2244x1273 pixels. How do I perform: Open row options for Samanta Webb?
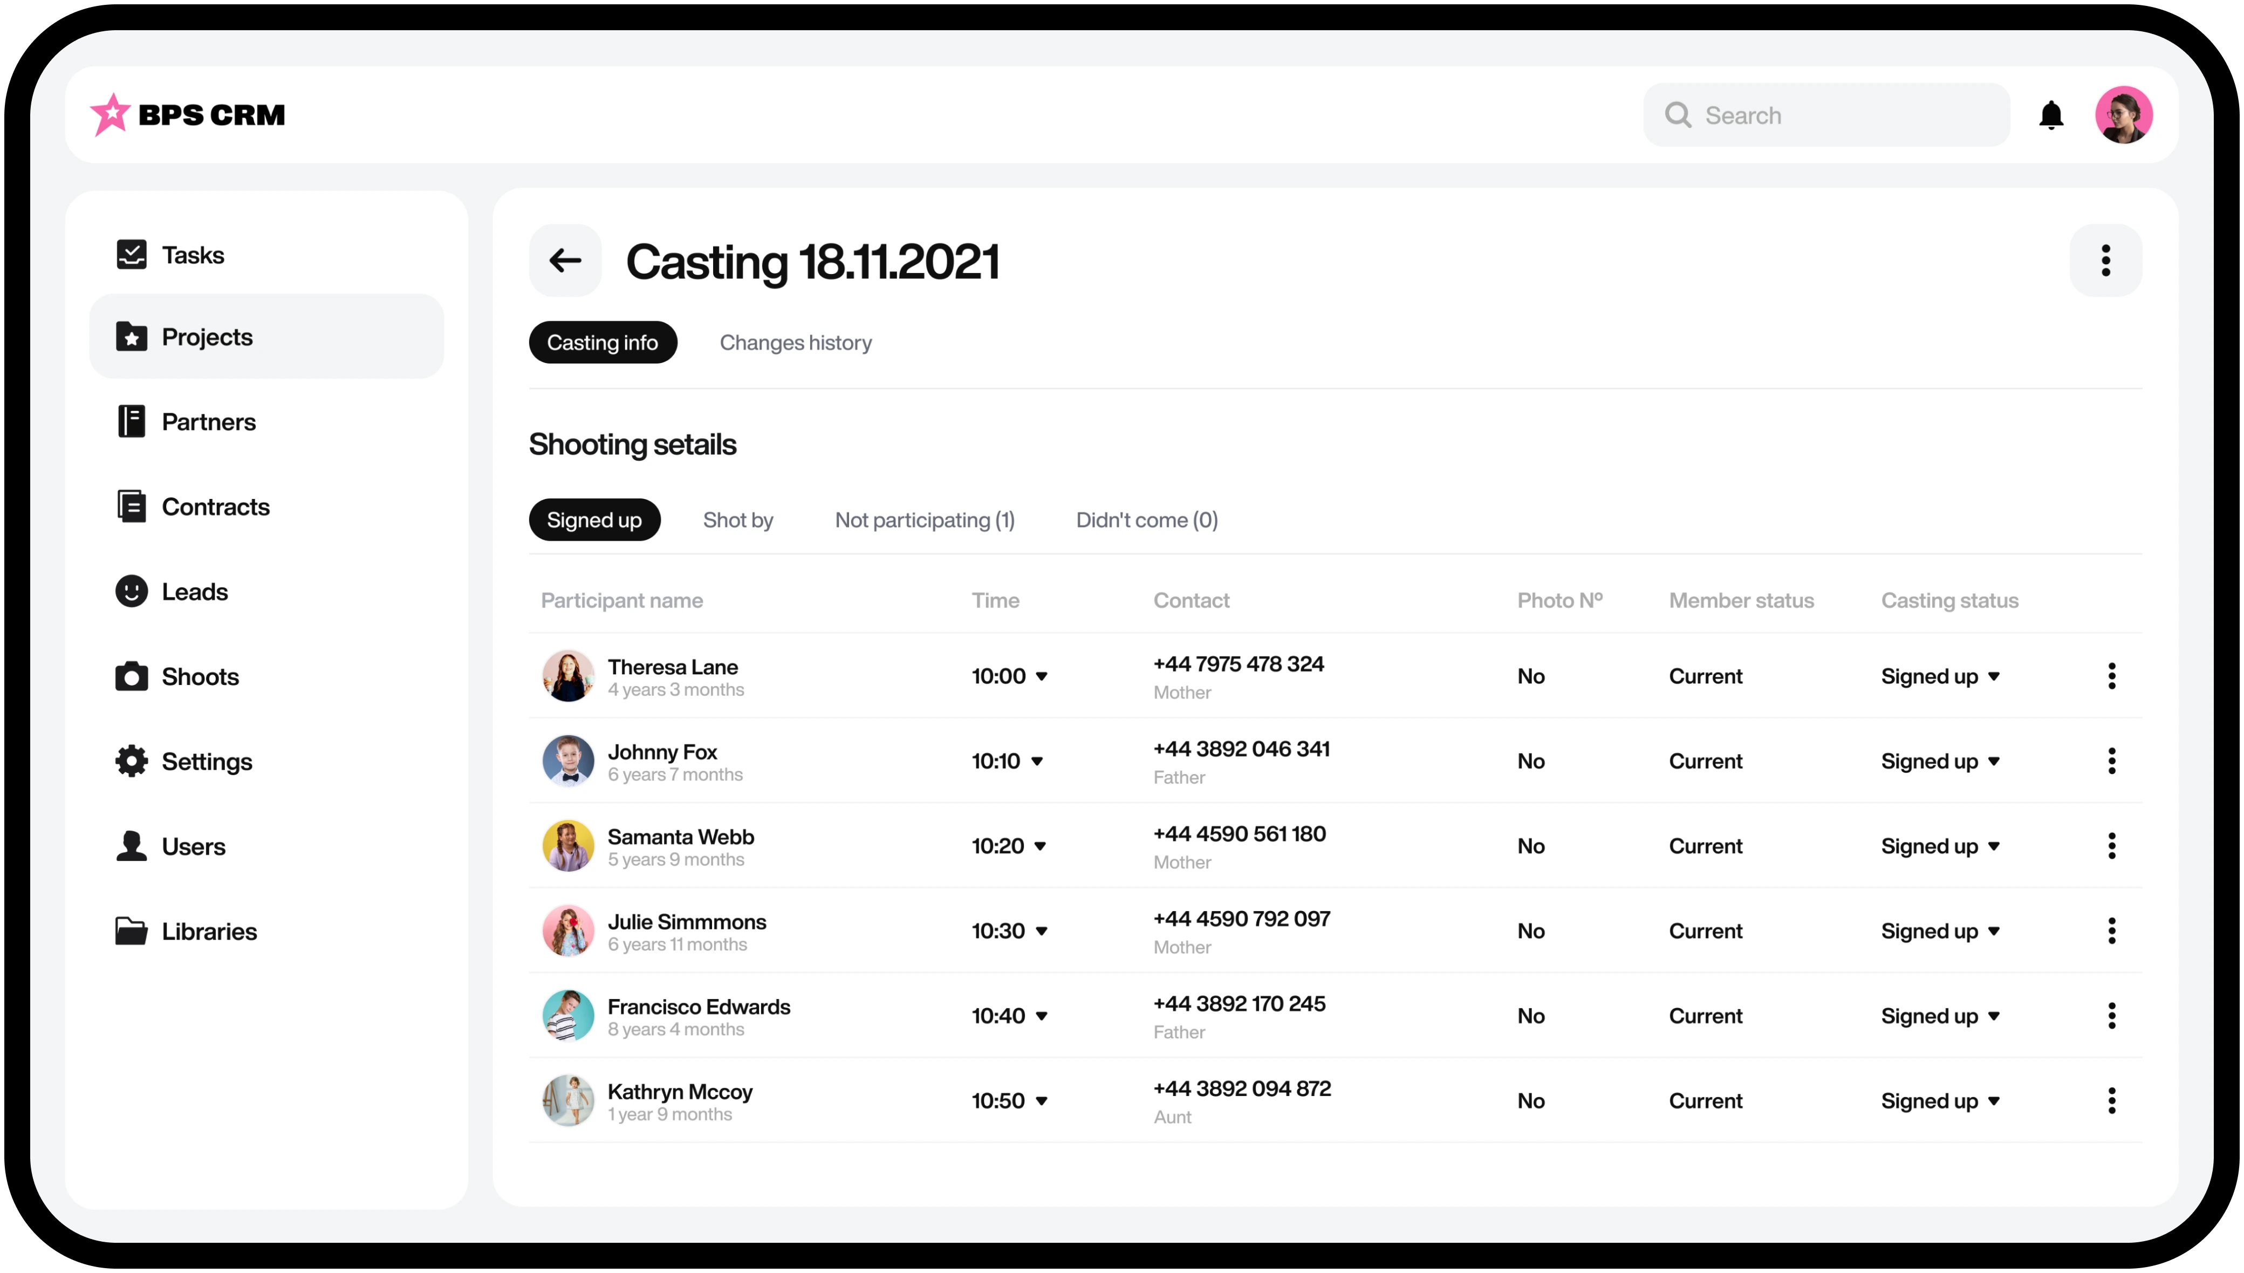click(2112, 845)
